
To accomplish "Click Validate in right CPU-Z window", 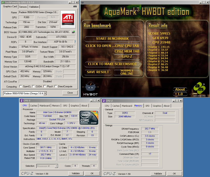I will [x=158, y=174].
